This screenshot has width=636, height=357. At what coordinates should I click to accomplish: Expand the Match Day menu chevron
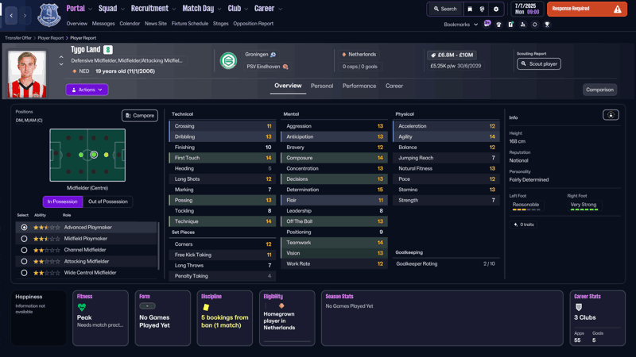[x=219, y=9]
